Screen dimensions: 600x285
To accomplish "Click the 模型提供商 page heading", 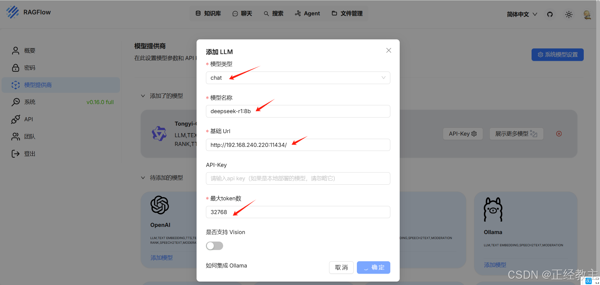I will (150, 46).
